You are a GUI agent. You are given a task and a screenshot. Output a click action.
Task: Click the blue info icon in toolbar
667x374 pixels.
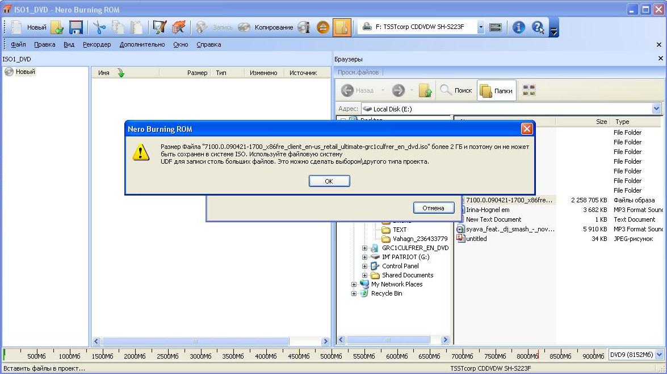coord(518,27)
